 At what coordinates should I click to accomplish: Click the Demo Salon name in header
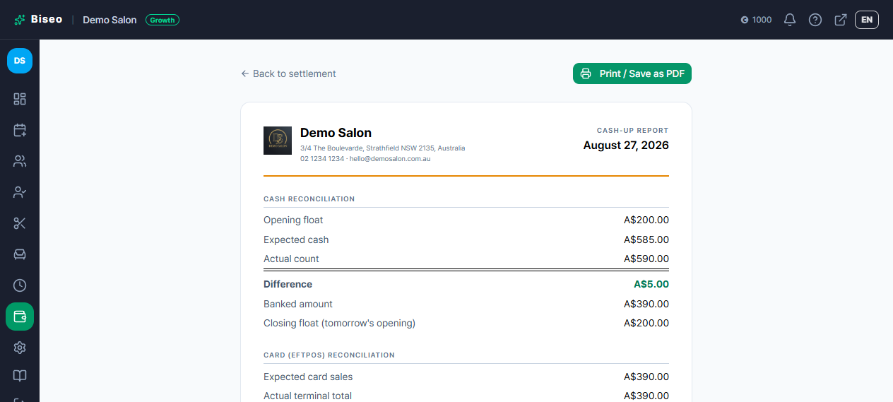[110, 20]
